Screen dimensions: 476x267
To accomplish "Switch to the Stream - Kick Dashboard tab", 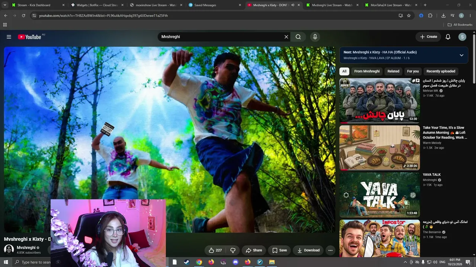I will 38,5.
